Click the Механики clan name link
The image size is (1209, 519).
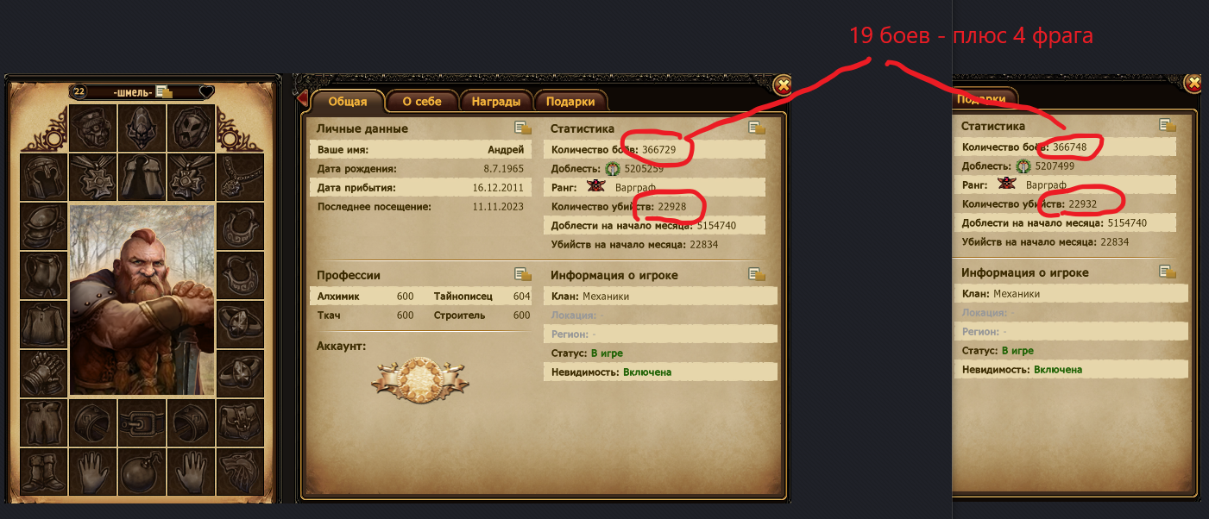(x=606, y=296)
